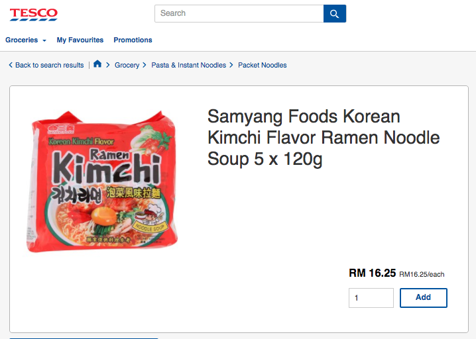This screenshot has height=339, width=476.
Task: Click the Kimchi Ramen product image
Action: [103, 181]
